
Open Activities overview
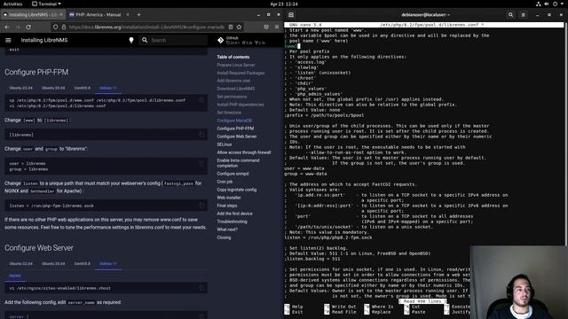tap(12, 4)
